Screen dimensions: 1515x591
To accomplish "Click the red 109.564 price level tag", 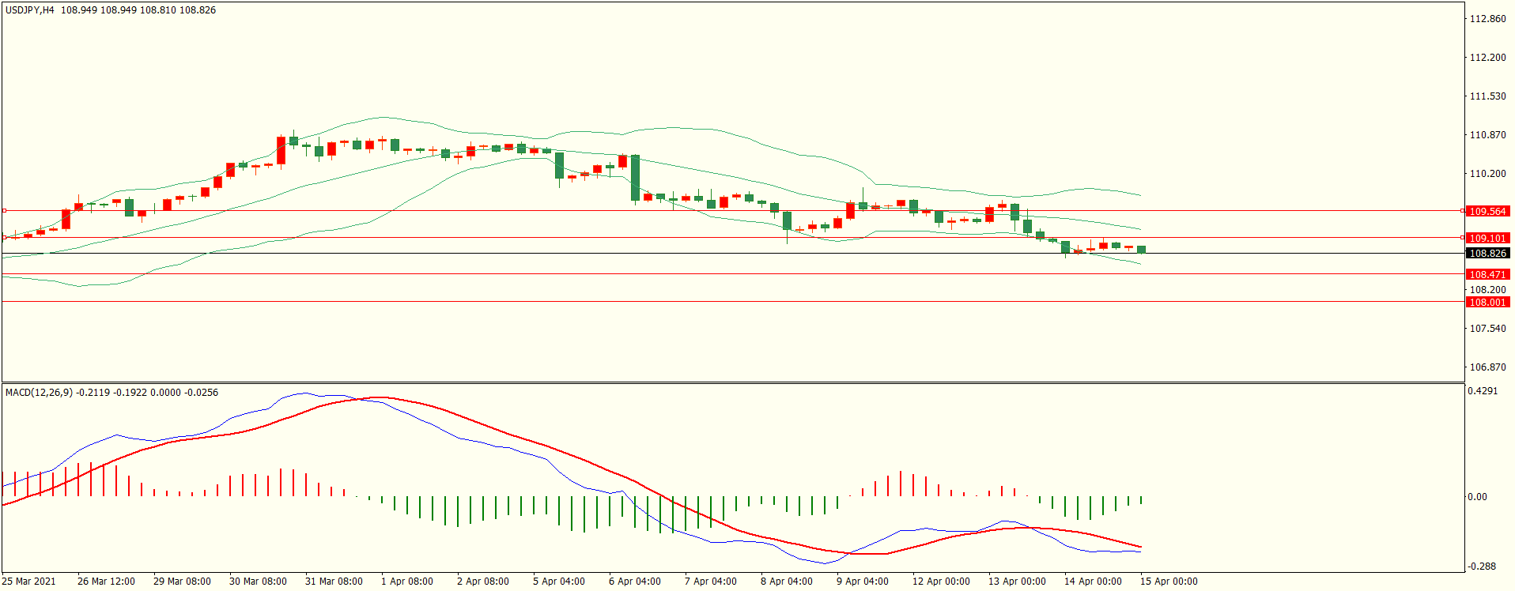I will coord(1487,212).
